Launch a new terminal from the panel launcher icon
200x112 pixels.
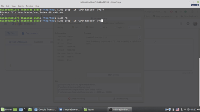25,110
